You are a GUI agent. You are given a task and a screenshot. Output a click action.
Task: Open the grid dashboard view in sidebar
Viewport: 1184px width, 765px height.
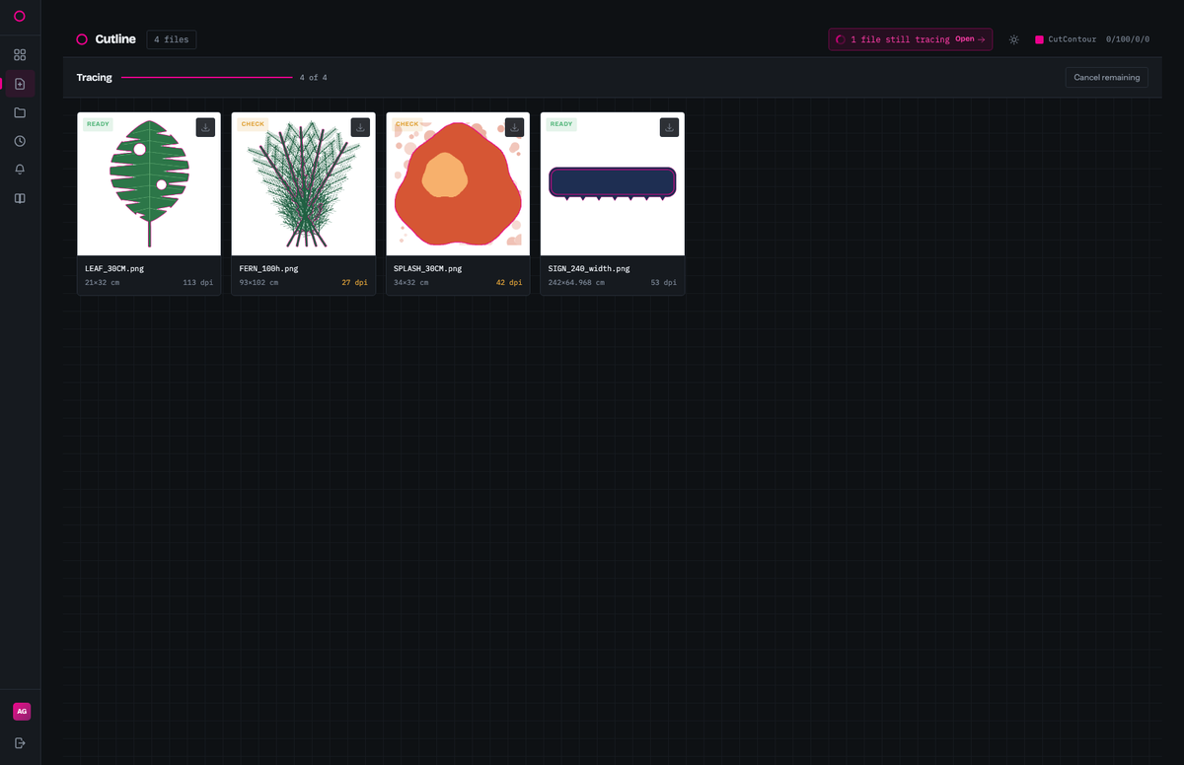[x=20, y=55]
